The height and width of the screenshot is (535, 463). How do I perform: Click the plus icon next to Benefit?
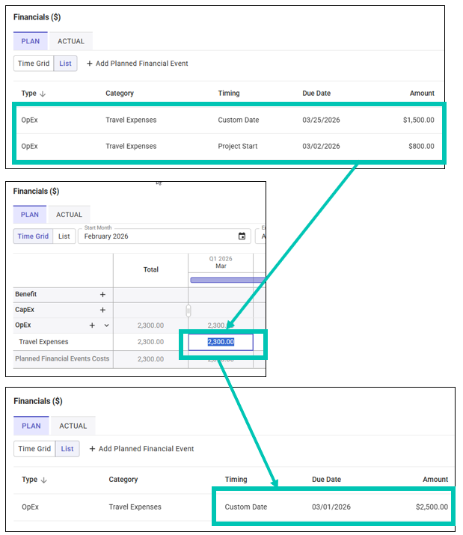click(x=102, y=295)
